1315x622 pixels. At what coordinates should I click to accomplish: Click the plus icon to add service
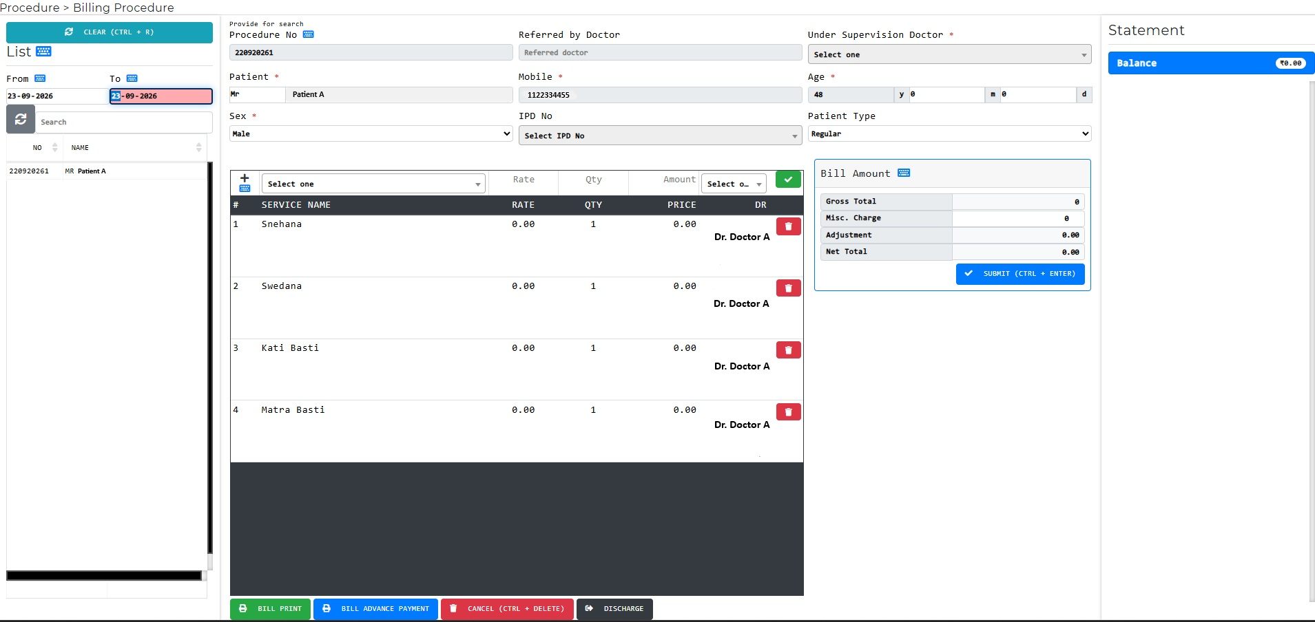pyautogui.click(x=245, y=178)
